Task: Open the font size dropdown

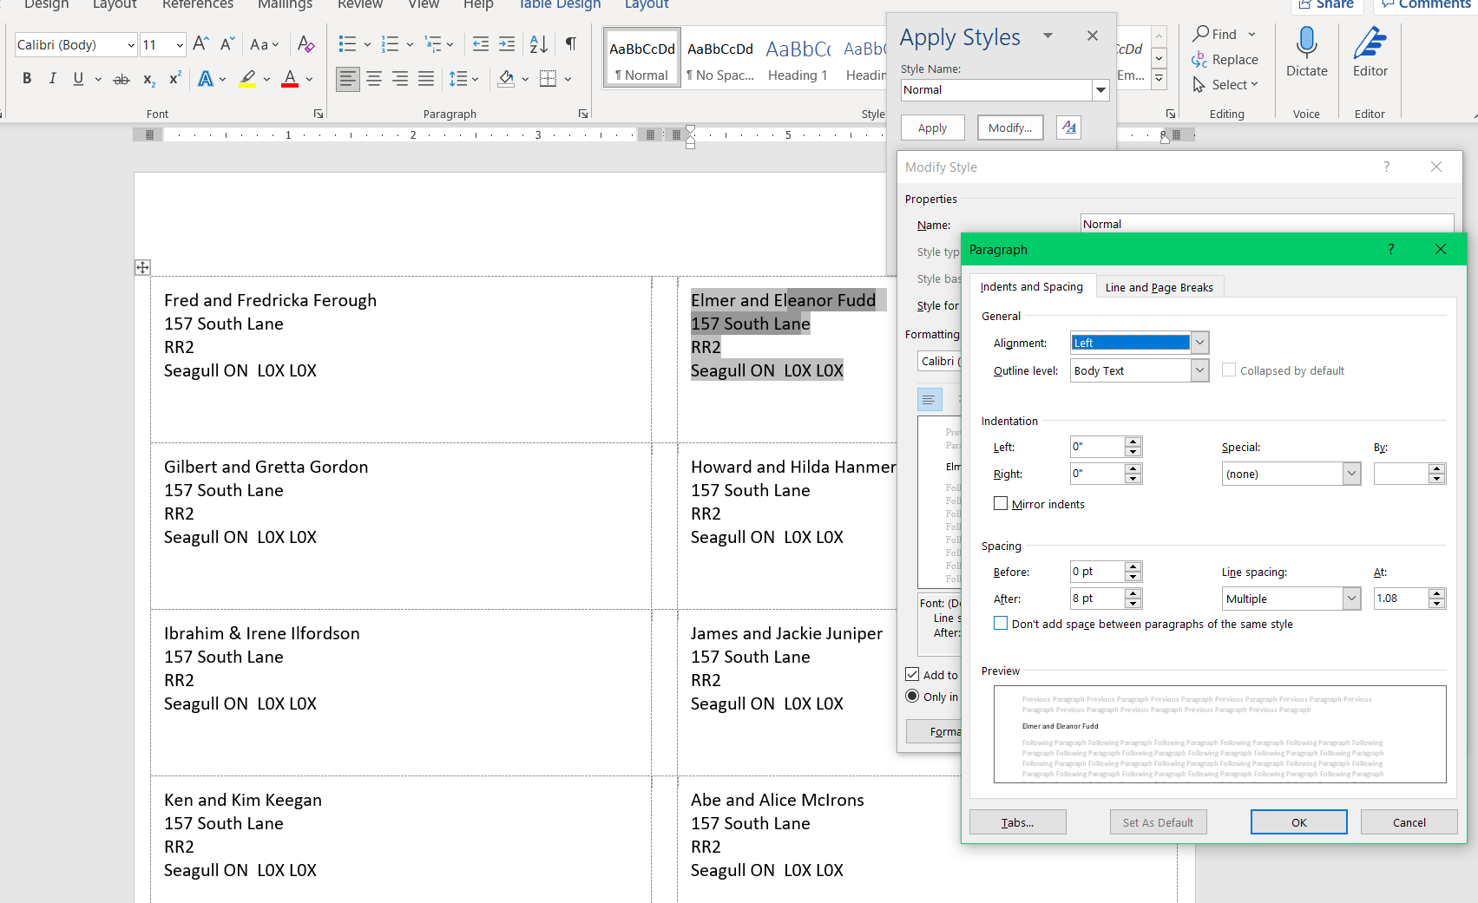Action: click(x=180, y=45)
